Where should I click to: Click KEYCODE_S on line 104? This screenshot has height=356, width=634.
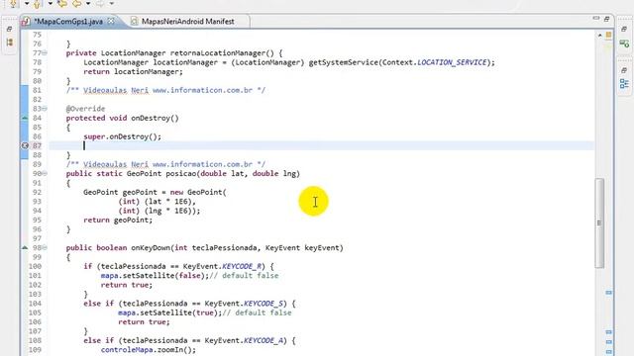click(264, 304)
